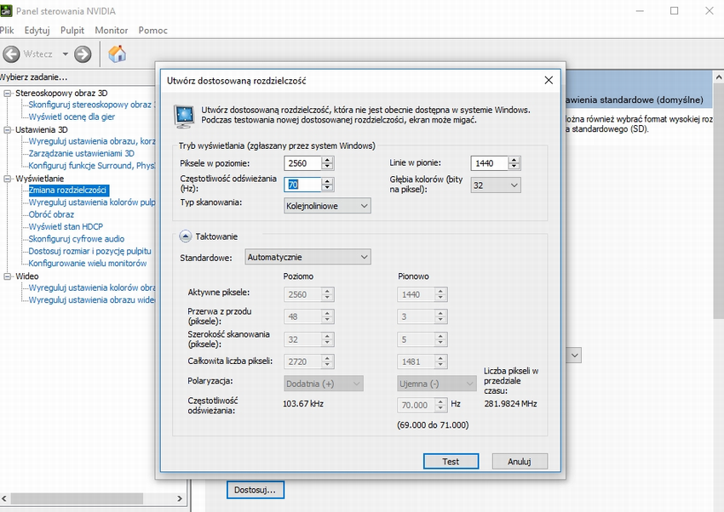724x512 pixels.
Task: Open Wyreguluj ustawienia kolorów obrazu wideo
Action: tap(91, 288)
